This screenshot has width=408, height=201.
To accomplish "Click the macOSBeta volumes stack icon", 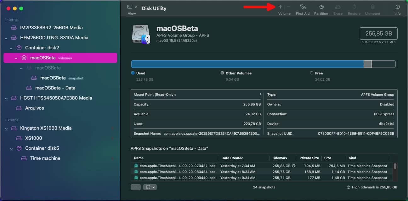I will (x=24, y=58).
